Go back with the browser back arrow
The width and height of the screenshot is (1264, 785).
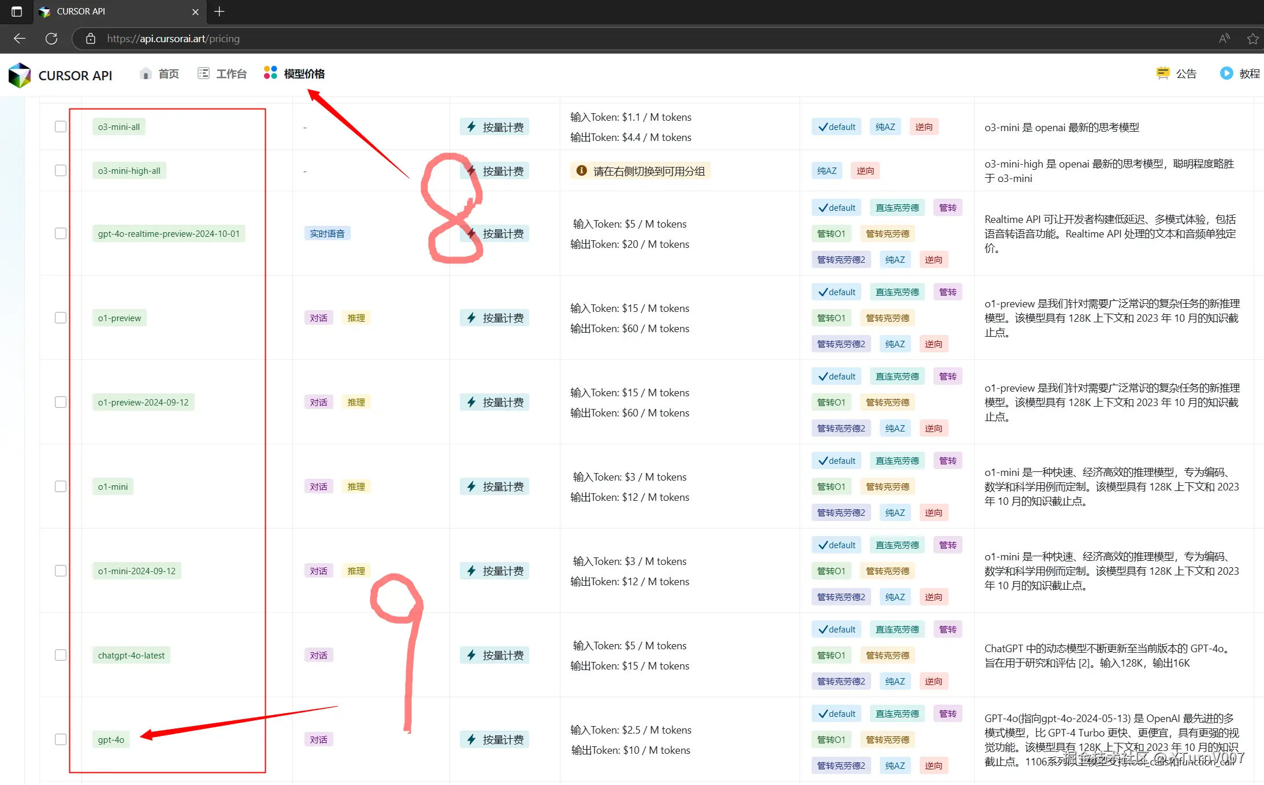[x=20, y=39]
